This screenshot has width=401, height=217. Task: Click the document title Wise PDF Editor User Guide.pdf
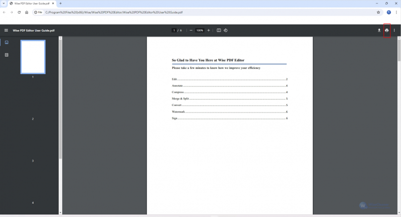pyautogui.click(x=34, y=30)
